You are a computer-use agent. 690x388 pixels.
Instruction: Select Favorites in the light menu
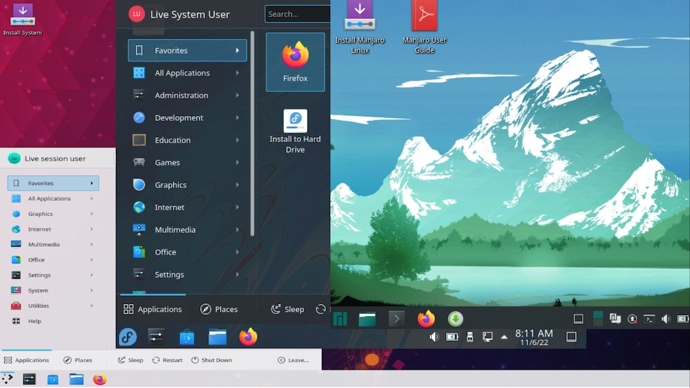[x=53, y=183]
